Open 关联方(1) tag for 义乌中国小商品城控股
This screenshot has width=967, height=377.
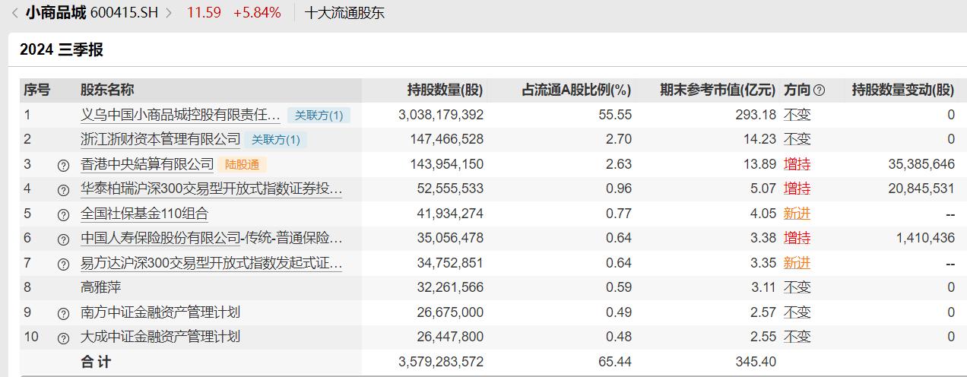click(x=319, y=116)
